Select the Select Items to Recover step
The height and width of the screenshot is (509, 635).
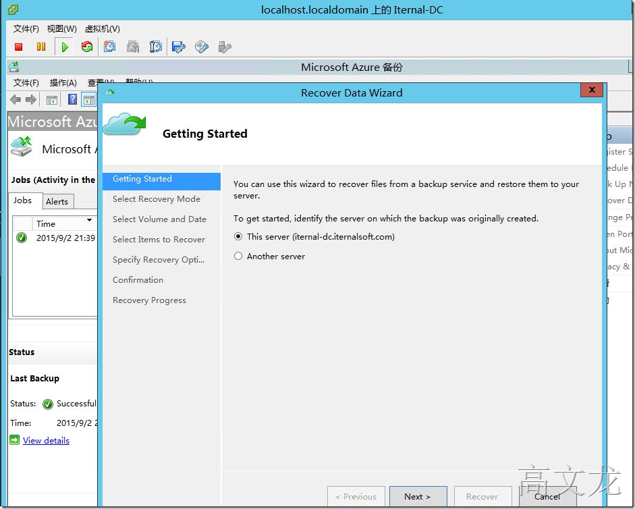[x=159, y=240]
